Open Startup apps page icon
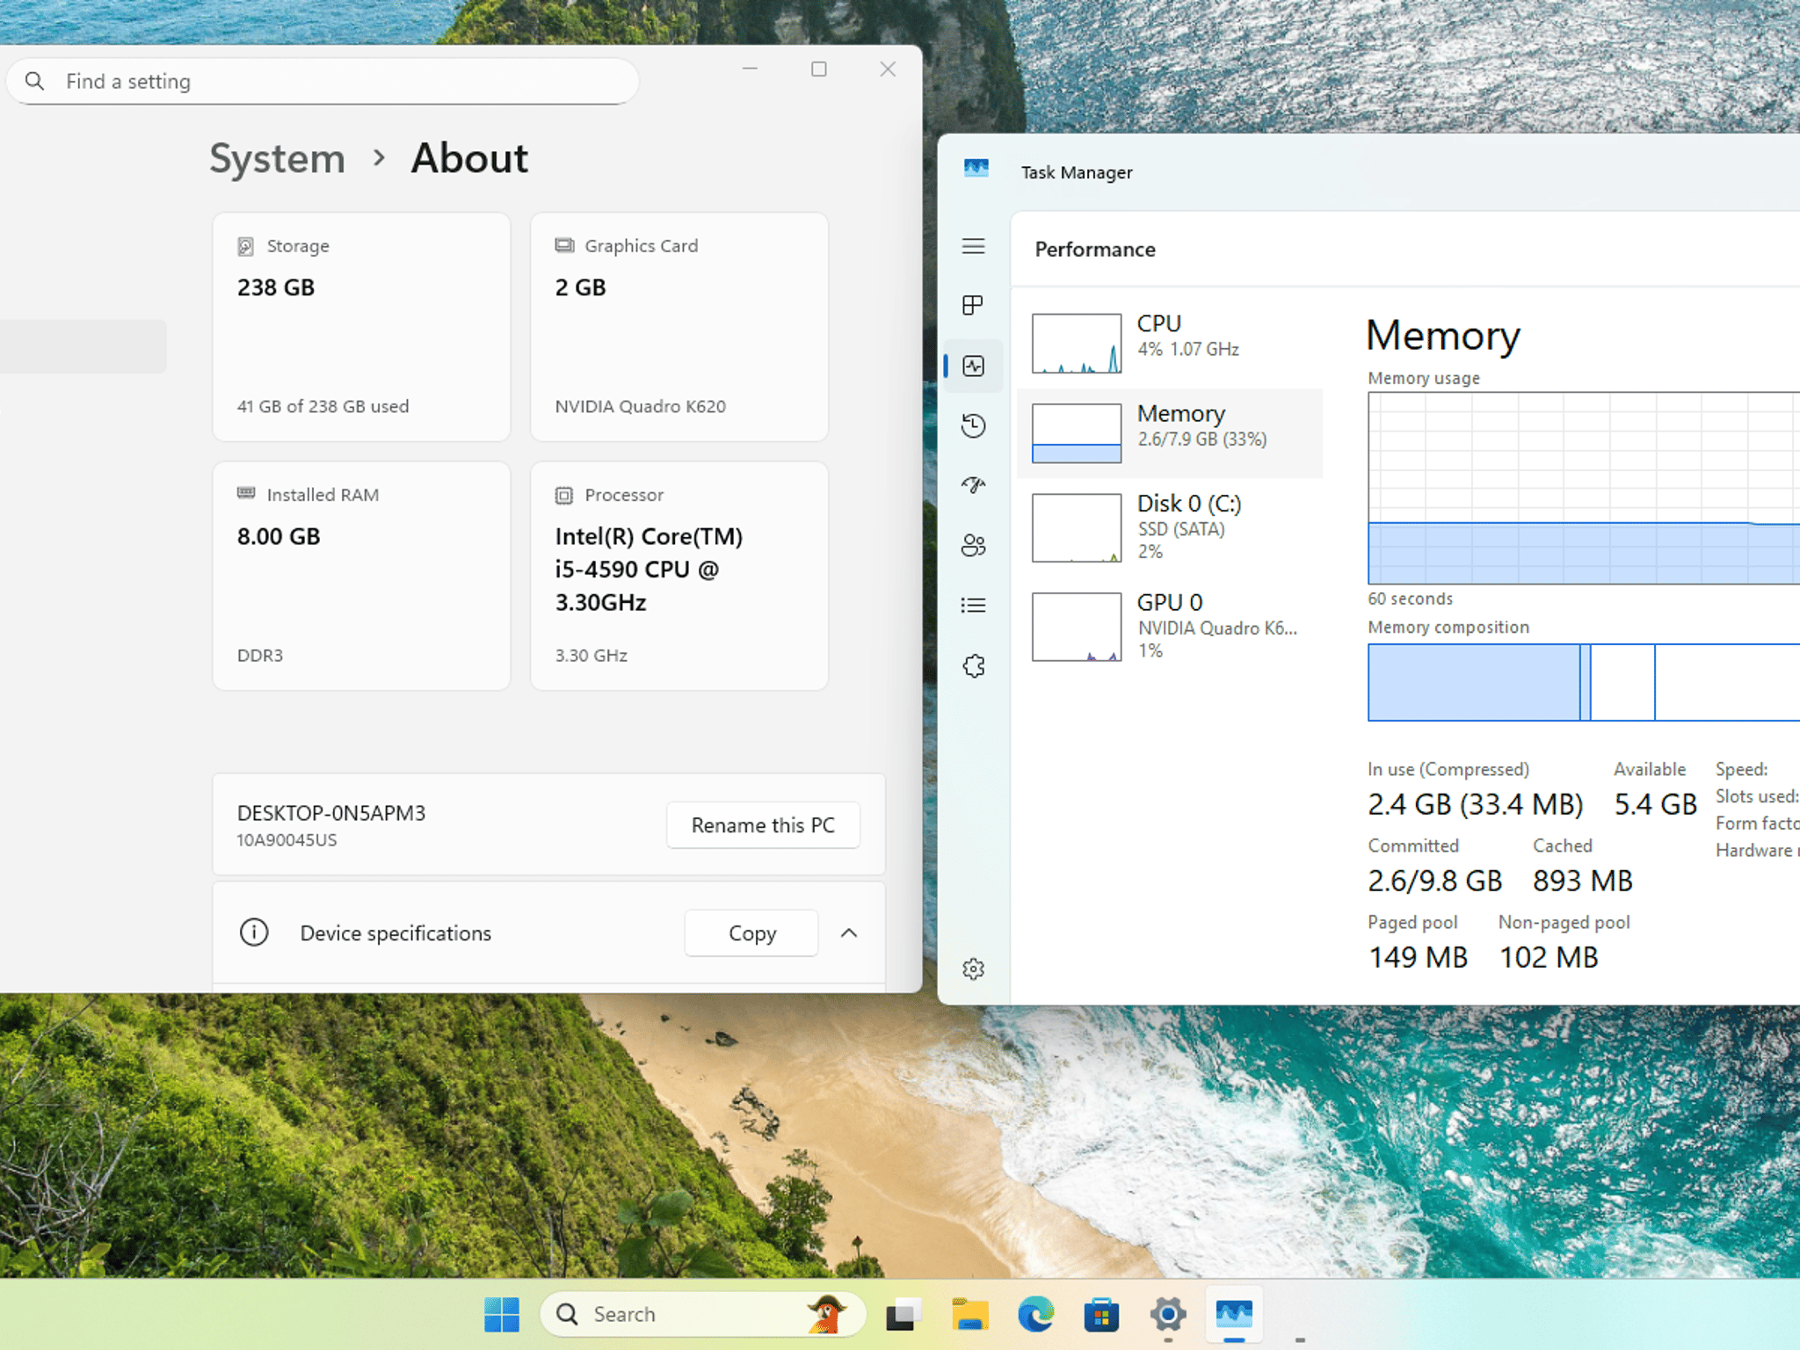This screenshot has width=1800, height=1350. pos(973,484)
